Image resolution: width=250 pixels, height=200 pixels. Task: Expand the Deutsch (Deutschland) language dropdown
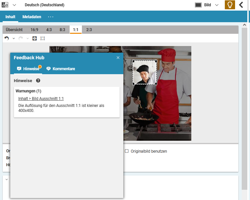point(14,5)
